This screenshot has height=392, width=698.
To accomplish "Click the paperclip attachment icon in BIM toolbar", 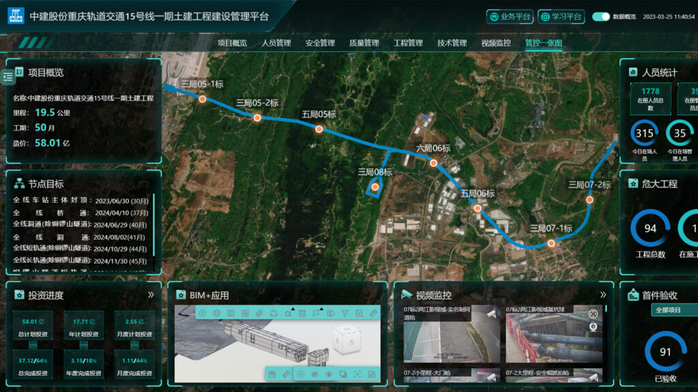I will pos(260,313).
